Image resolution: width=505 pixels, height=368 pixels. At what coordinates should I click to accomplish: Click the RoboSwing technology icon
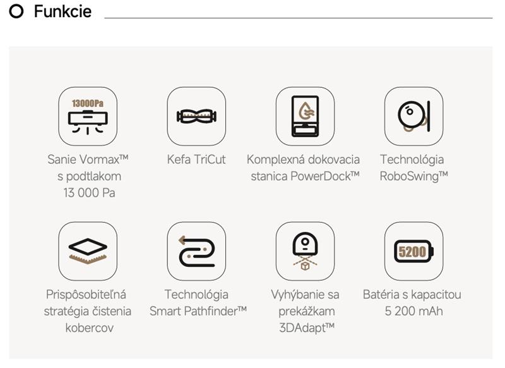click(413, 116)
